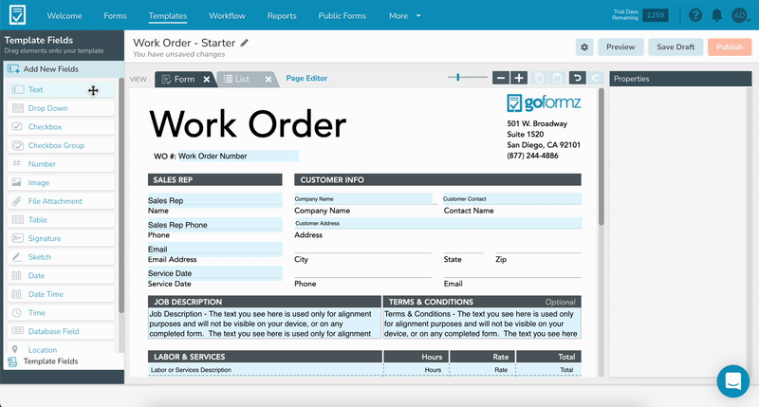759x407 pixels.
Task: Open the Page Editor link
Action: click(x=306, y=78)
